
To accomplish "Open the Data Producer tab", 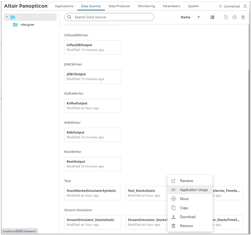I will pyautogui.click(x=119, y=6).
